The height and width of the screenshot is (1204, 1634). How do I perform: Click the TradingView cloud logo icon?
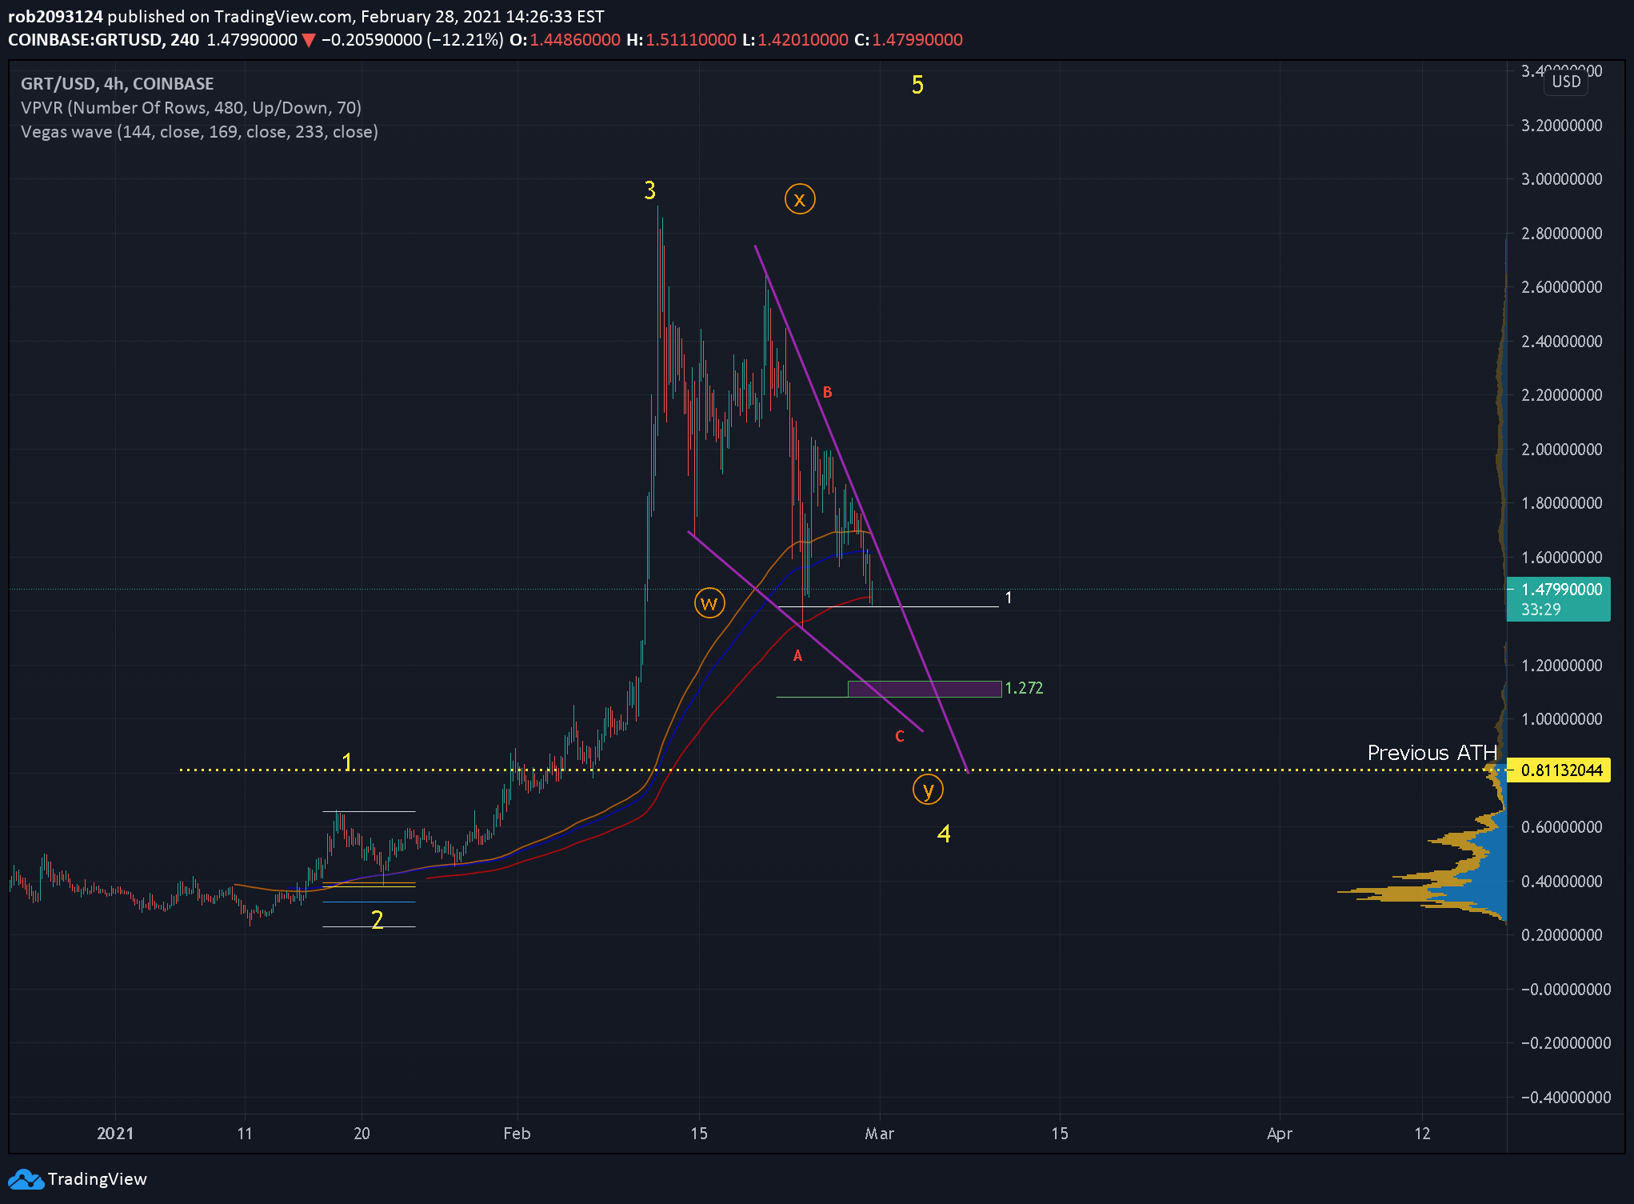(x=25, y=1179)
